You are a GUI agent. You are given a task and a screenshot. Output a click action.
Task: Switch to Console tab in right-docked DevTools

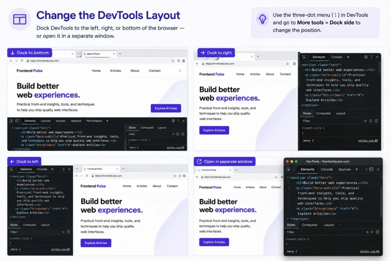pyautogui.click(x=337, y=57)
